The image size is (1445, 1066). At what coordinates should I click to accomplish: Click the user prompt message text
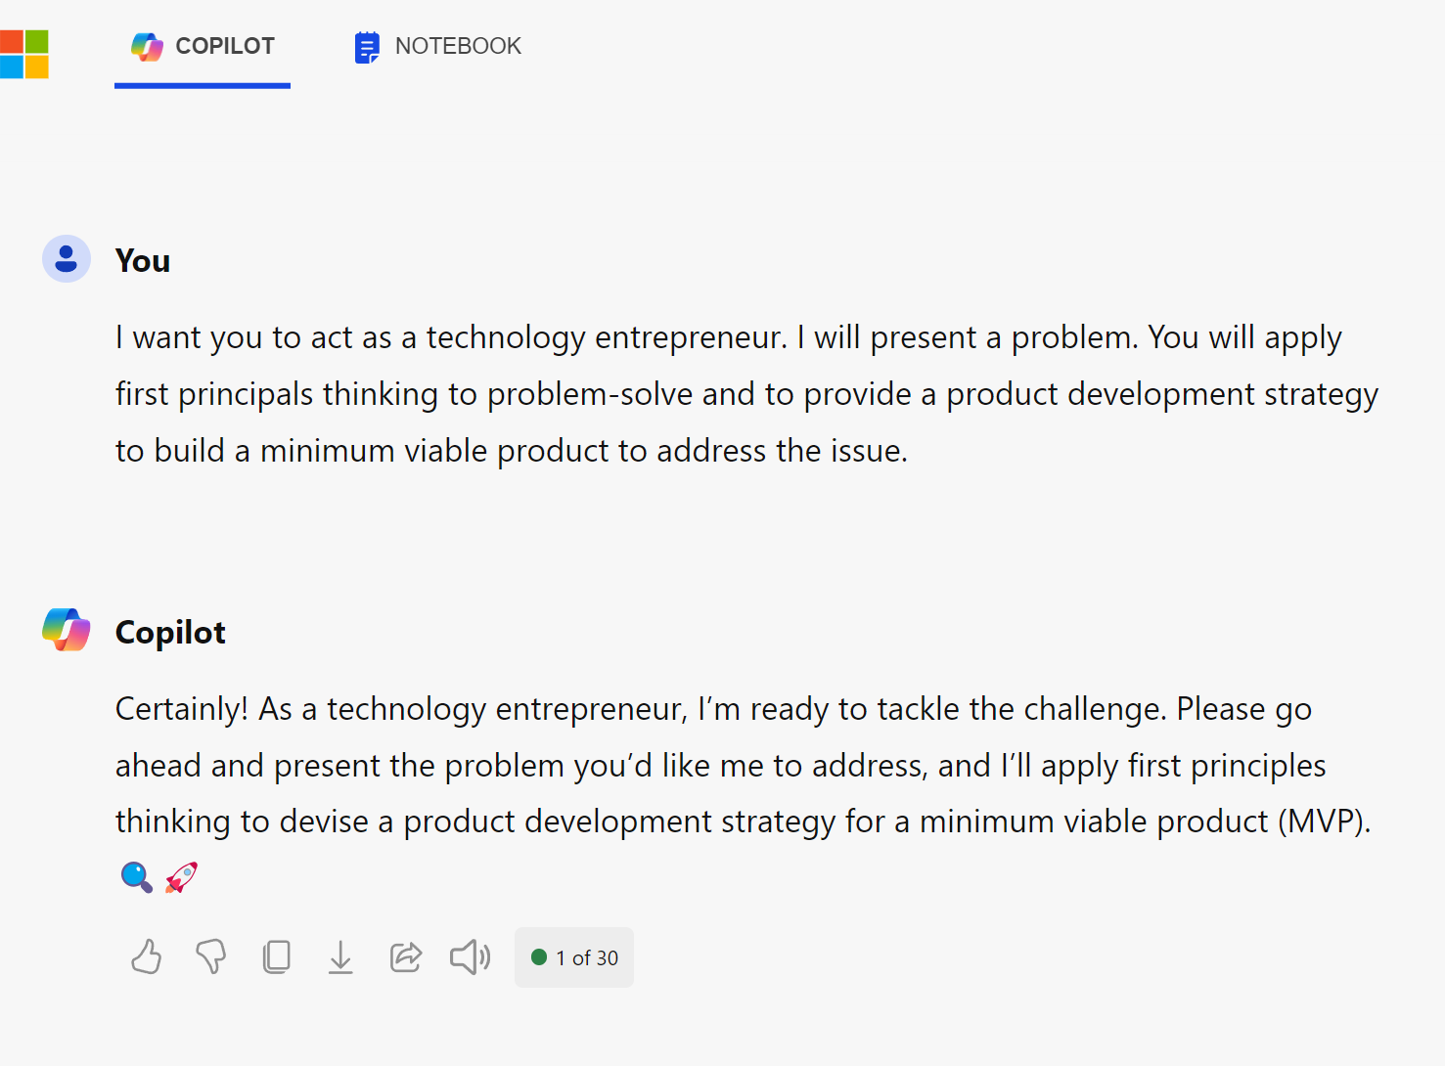coord(746,394)
